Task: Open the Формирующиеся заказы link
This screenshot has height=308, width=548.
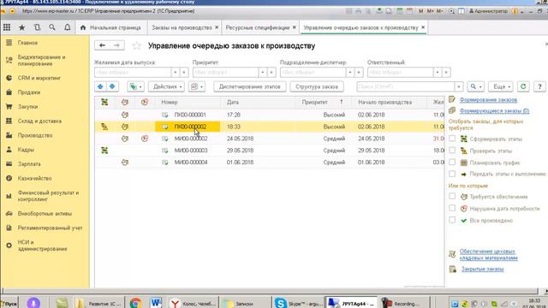Action: point(494,111)
